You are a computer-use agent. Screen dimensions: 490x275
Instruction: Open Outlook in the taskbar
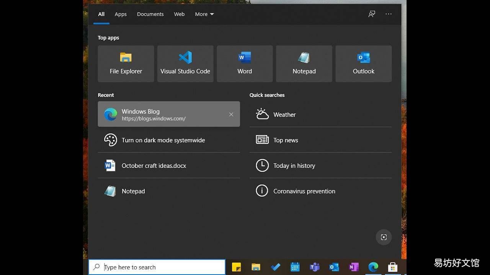(x=334, y=267)
